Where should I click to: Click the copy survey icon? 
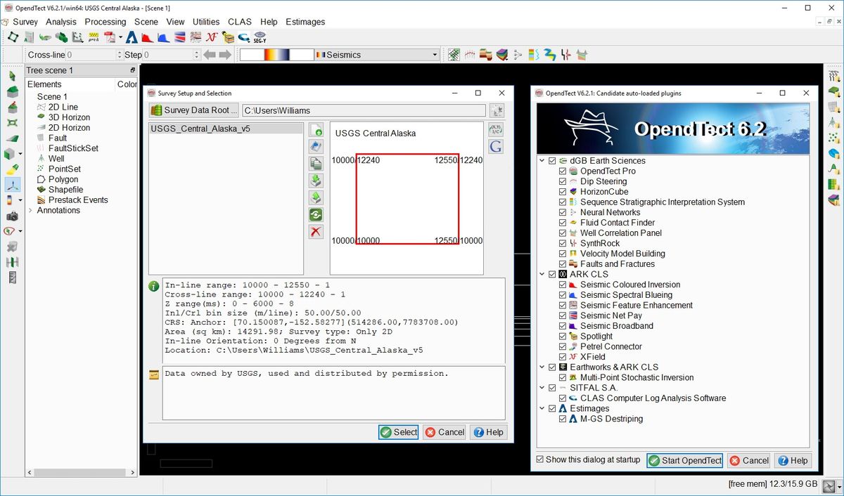[316, 164]
